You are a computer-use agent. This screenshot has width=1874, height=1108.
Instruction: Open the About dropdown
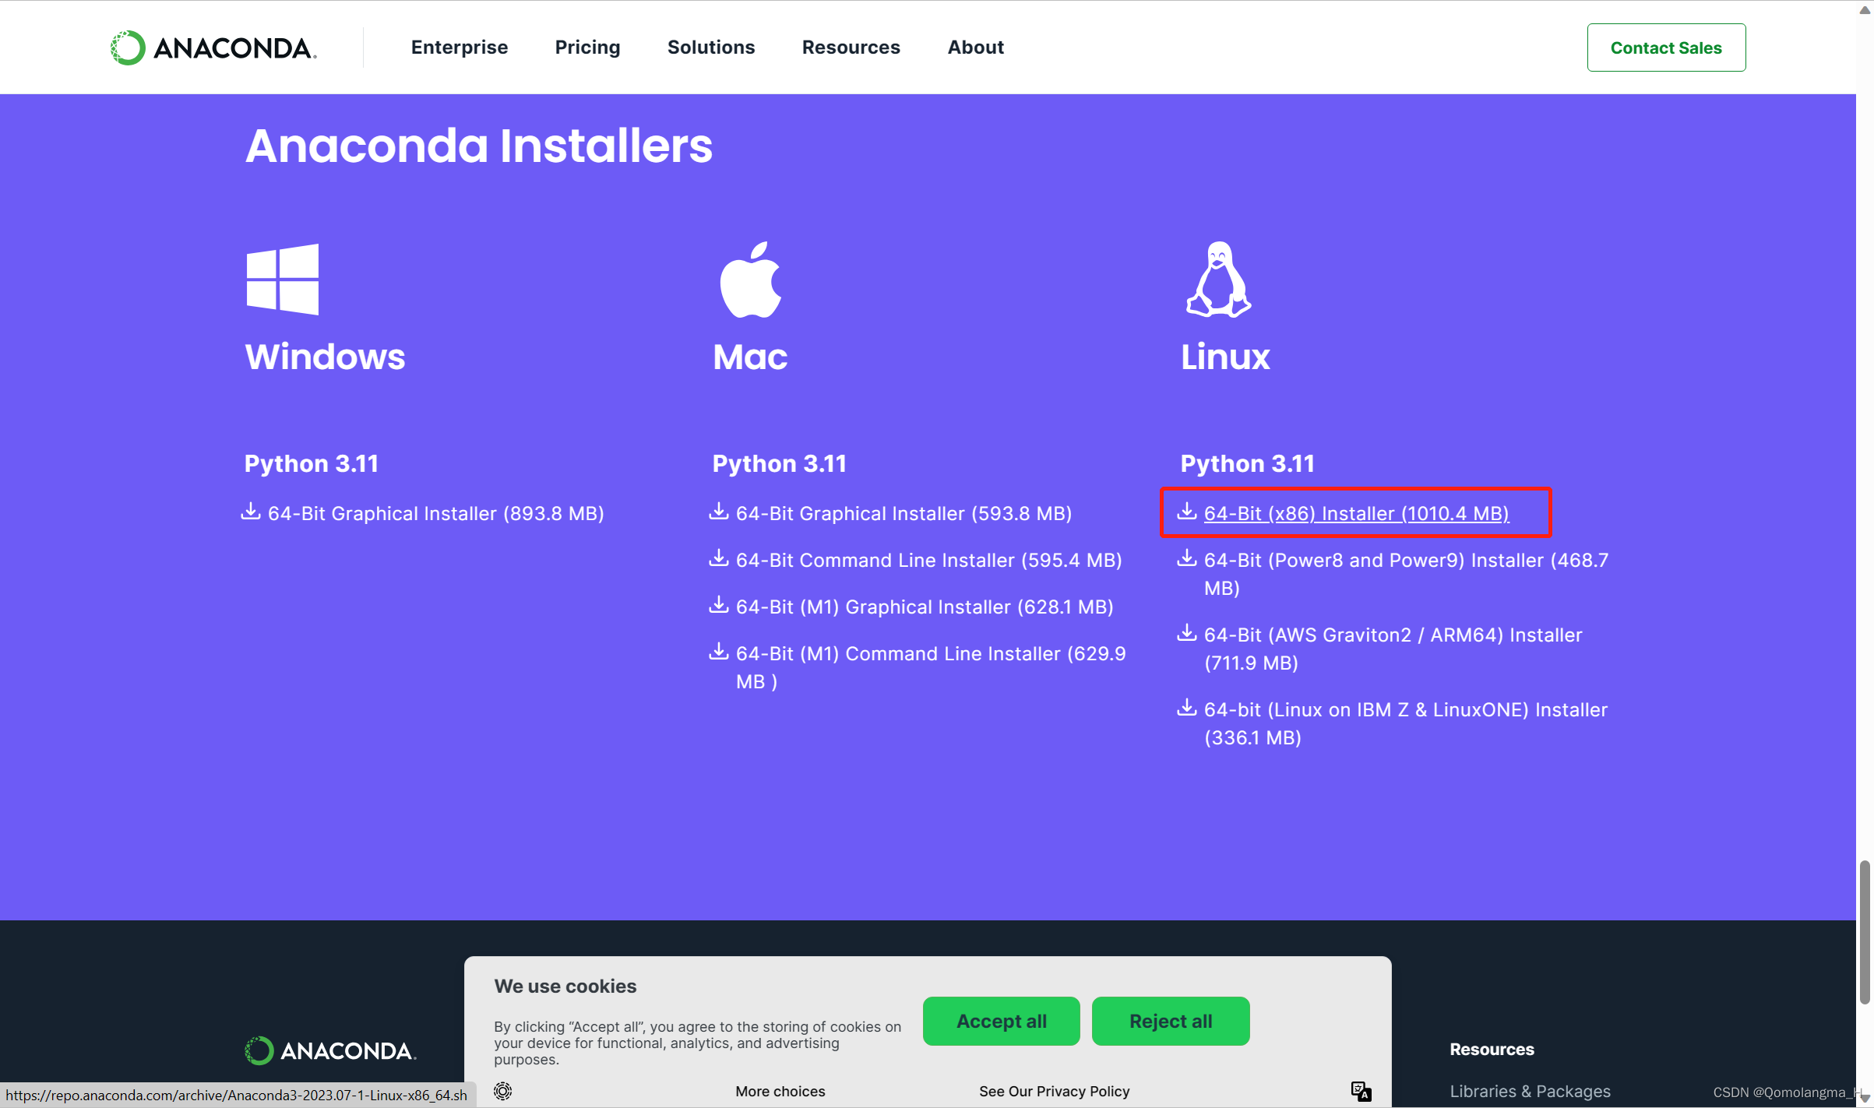pyautogui.click(x=975, y=47)
